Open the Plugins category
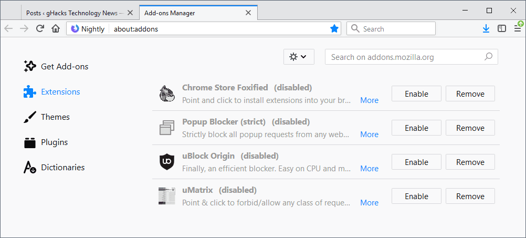Image resolution: width=526 pixels, height=238 pixels. point(46,142)
